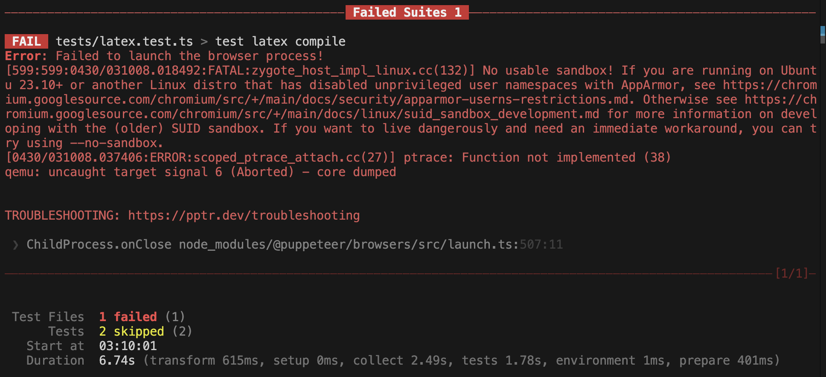Screen dimensions: 826x377
Task: Open the pptr.dev troubleshooting link
Action: (244, 216)
